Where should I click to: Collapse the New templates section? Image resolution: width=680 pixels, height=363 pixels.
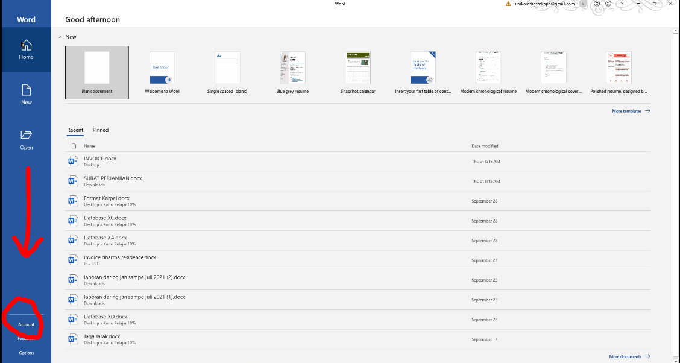pyautogui.click(x=60, y=37)
